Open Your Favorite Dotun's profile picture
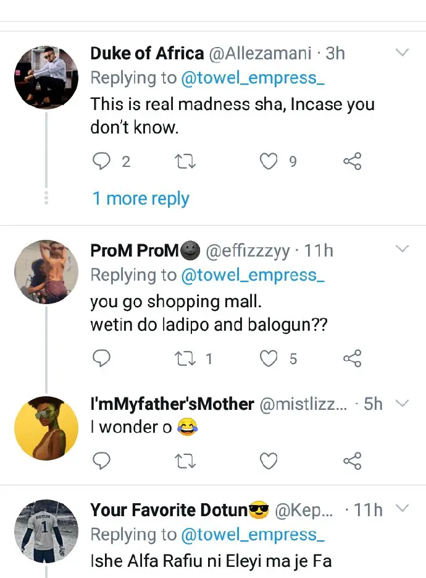The height and width of the screenshot is (578, 426). [x=46, y=531]
